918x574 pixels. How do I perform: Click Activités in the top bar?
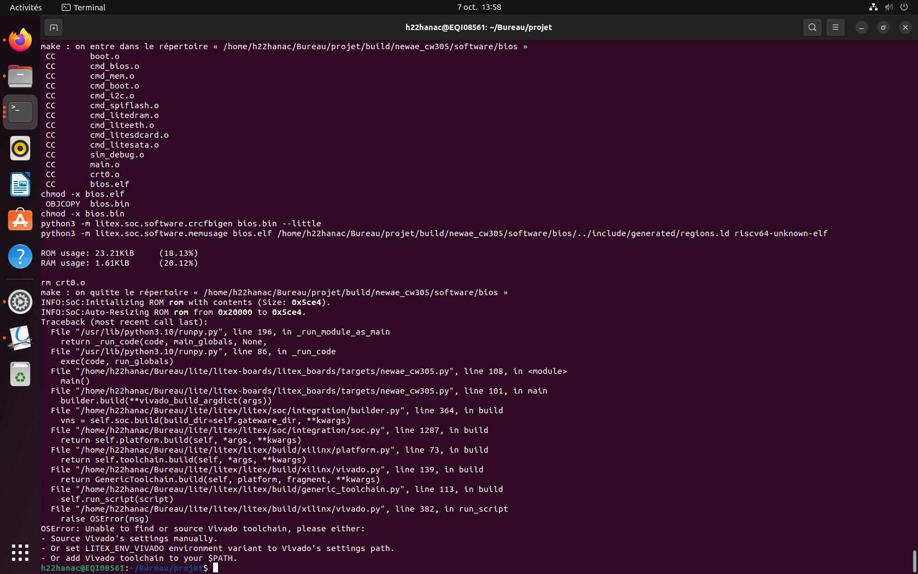tap(25, 7)
